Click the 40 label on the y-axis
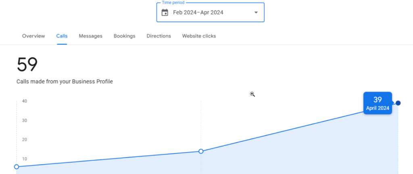The height and width of the screenshot is (174, 413). click(x=25, y=101)
